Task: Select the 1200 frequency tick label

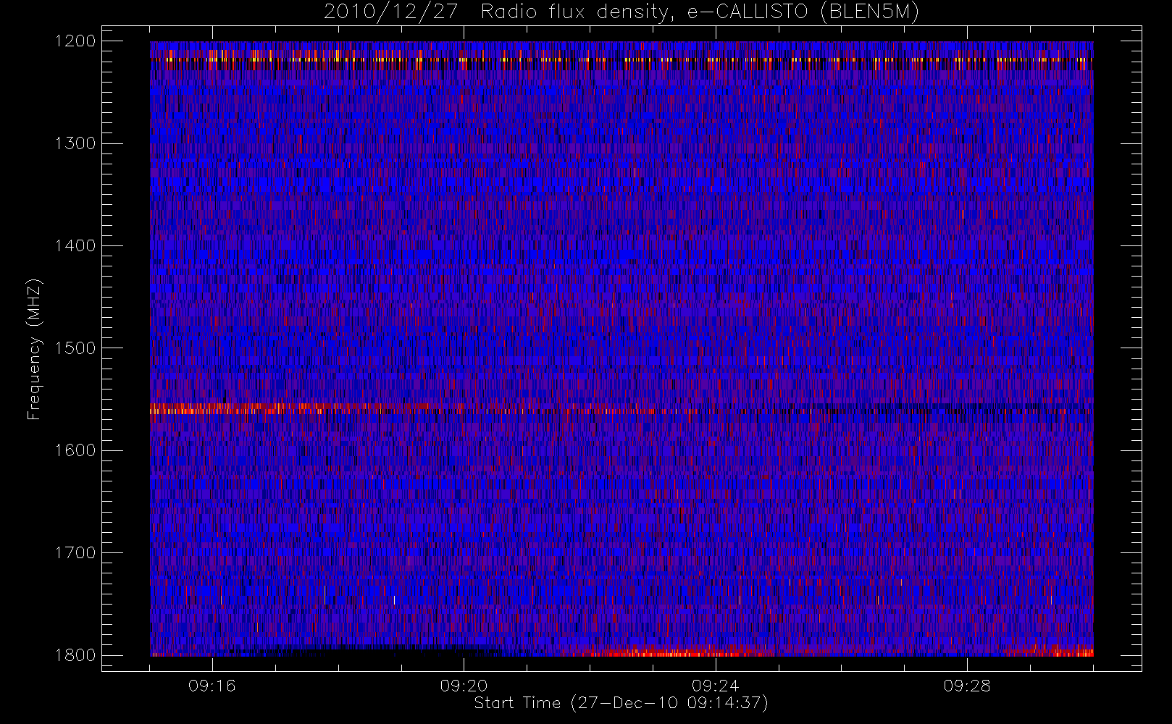Action: [75, 41]
